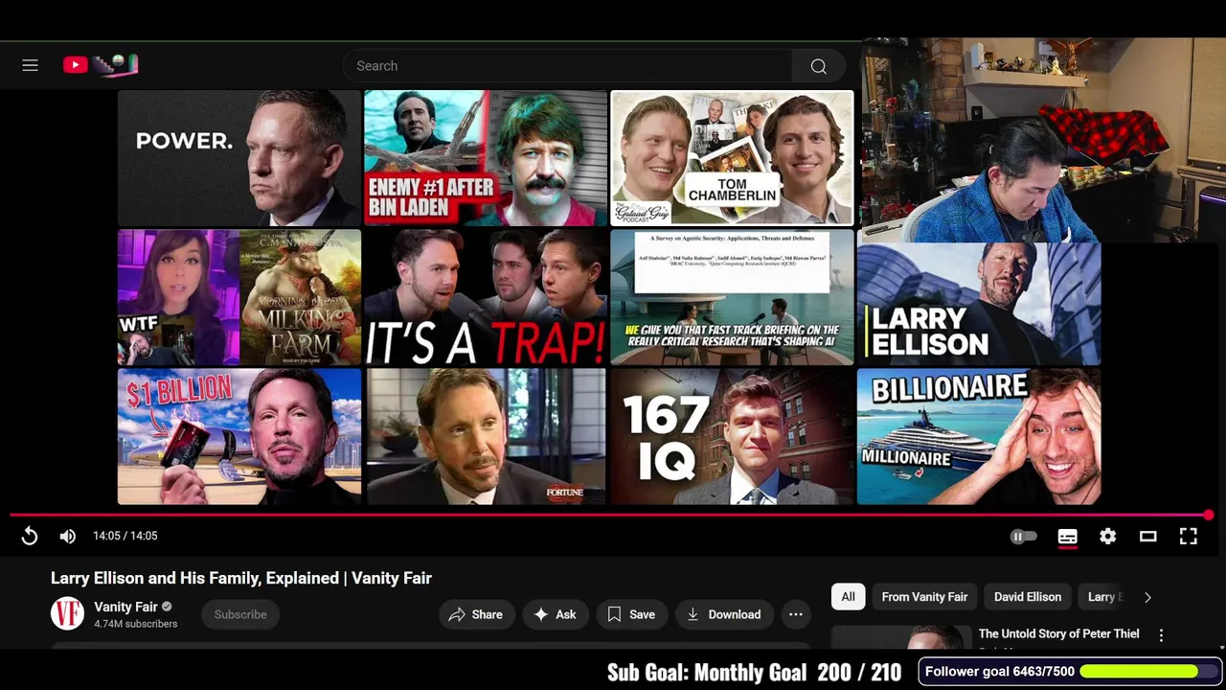This screenshot has width=1226, height=690.
Task: Open Fortune interview thumbnail
Action: tap(486, 436)
